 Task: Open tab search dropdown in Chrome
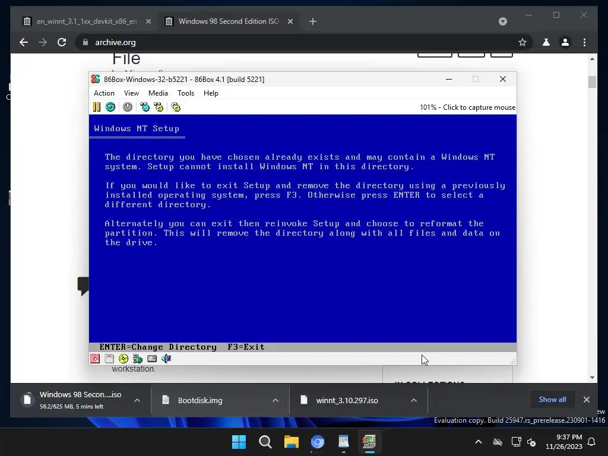502,21
